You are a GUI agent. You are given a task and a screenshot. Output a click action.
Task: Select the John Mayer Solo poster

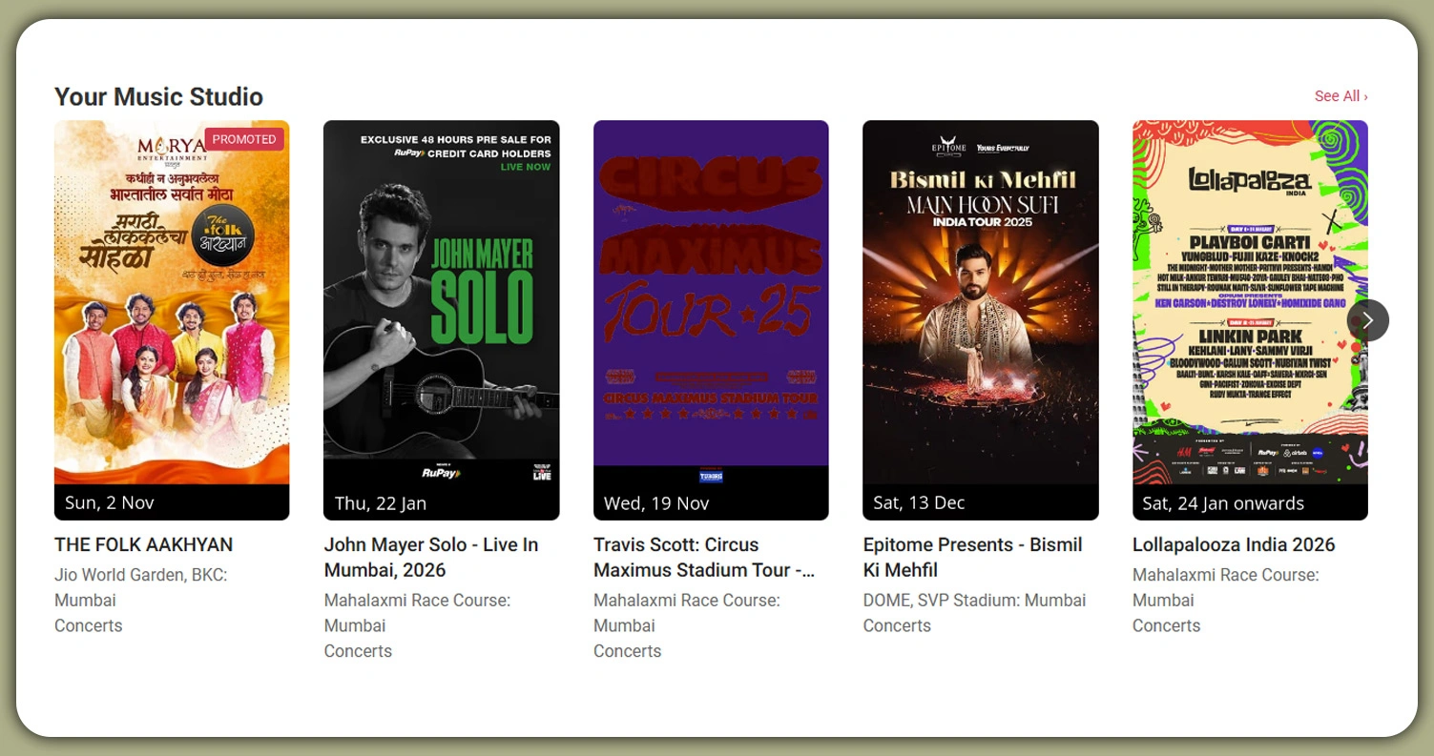click(x=441, y=302)
